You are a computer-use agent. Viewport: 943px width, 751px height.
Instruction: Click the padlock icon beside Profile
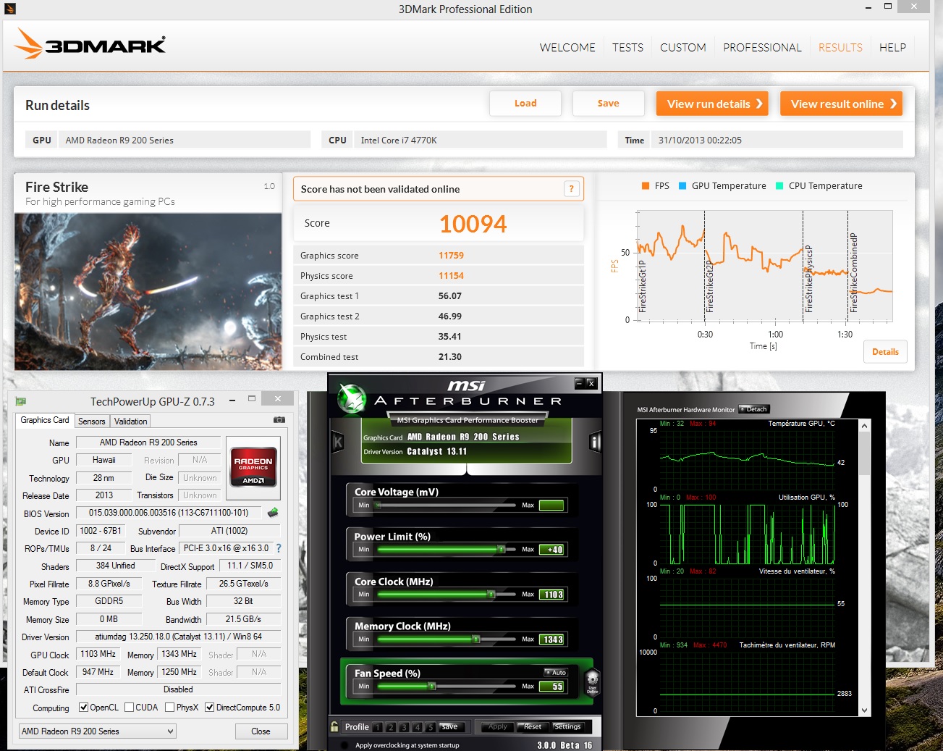tap(334, 726)
